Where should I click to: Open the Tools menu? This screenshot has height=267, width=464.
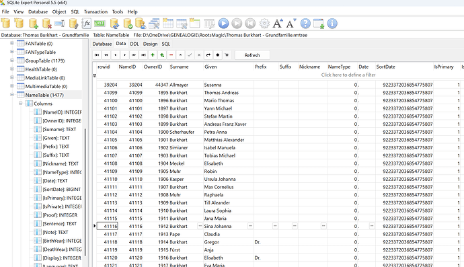pyautogui.click(x=118, y=12)
